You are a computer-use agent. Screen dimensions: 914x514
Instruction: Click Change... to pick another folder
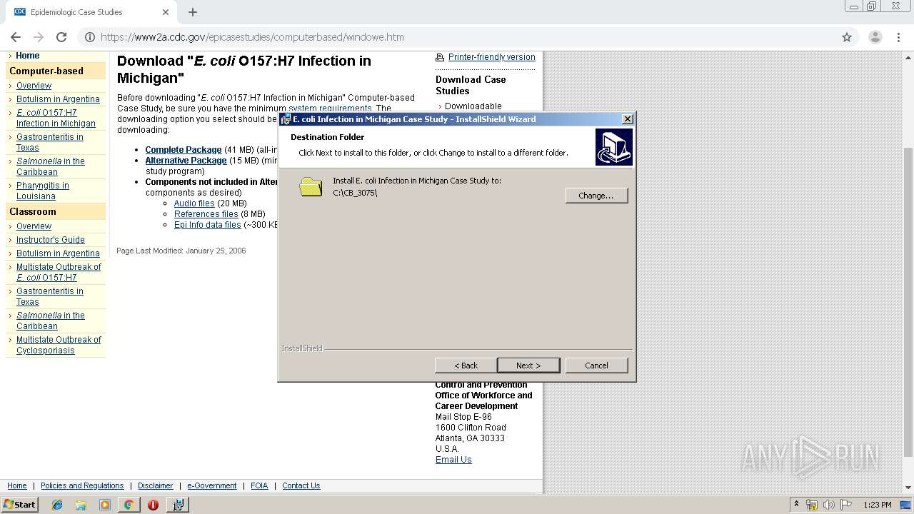coord(596,196)
